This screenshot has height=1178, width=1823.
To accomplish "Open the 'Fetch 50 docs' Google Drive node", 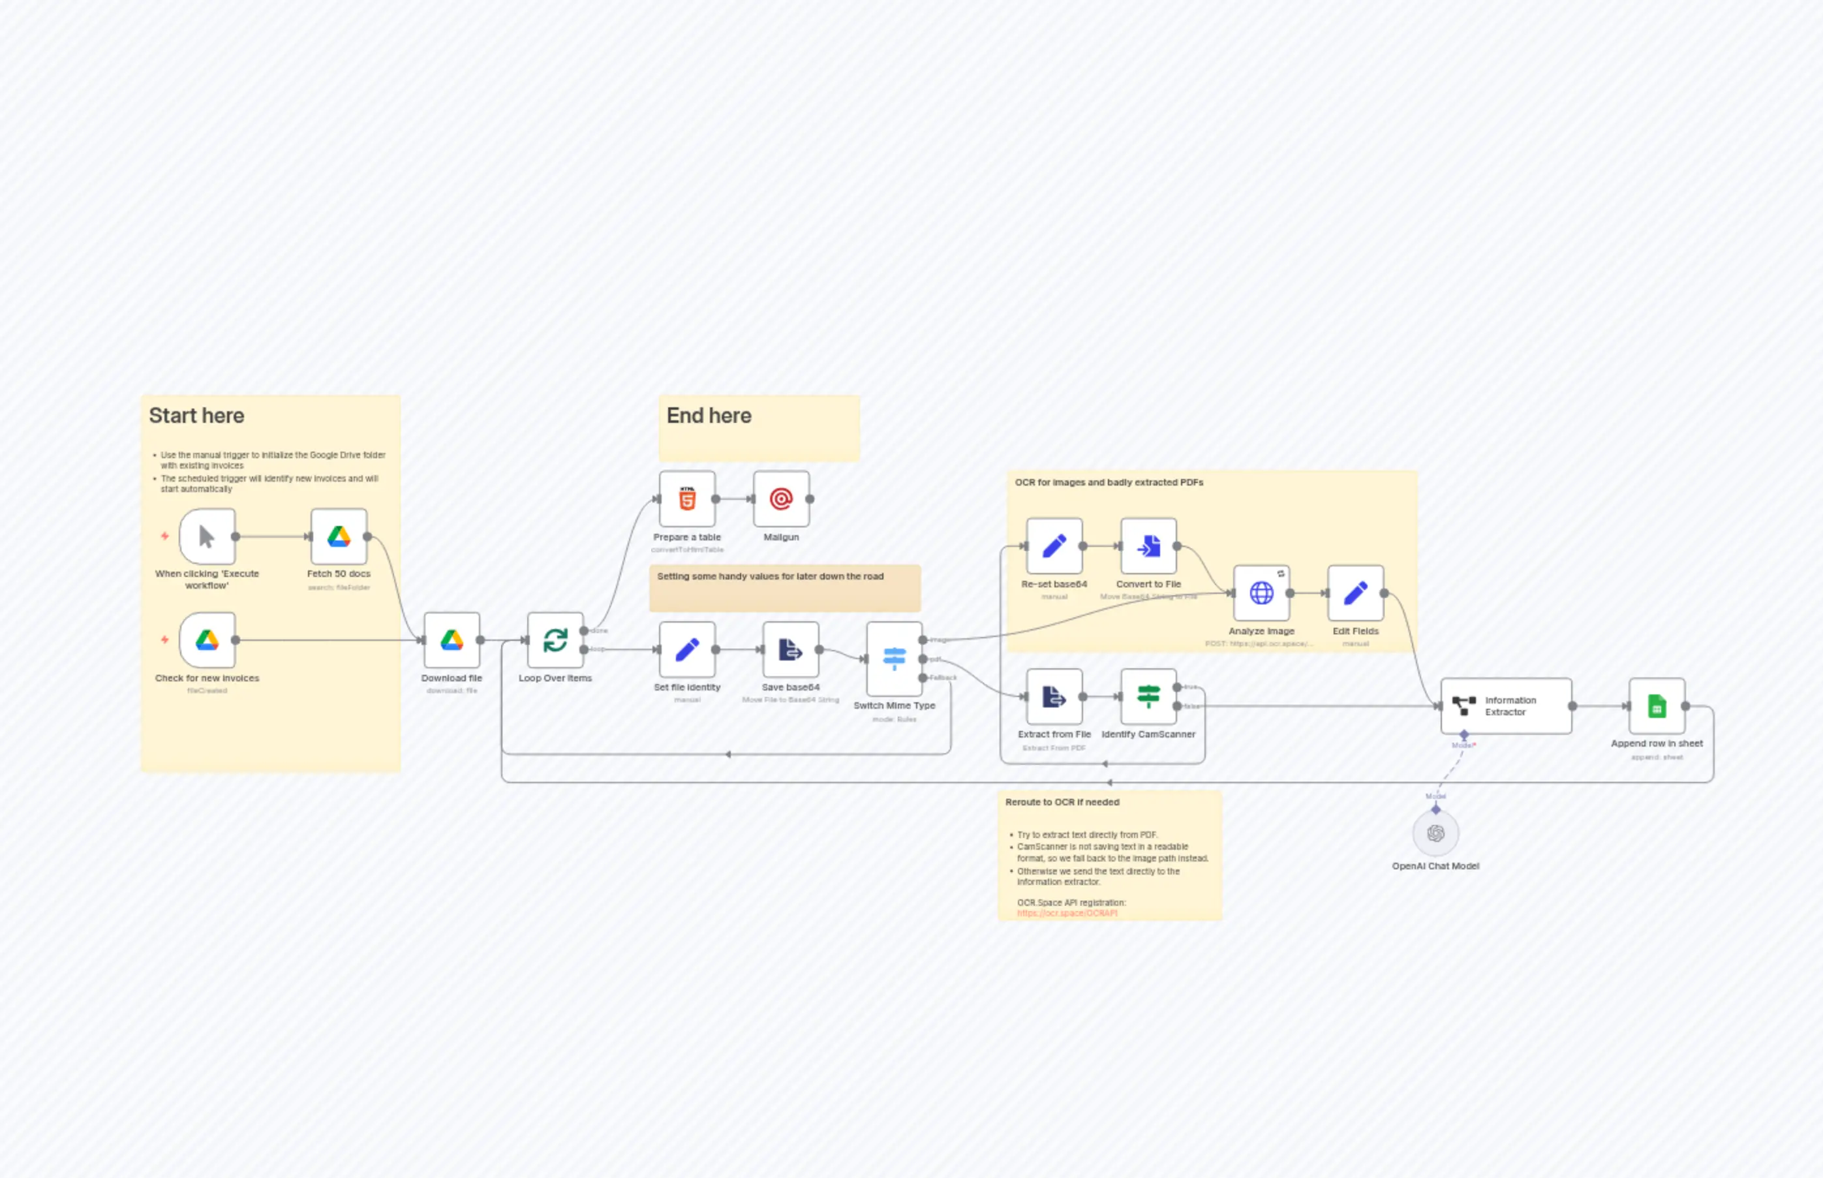I will (339, 535).
